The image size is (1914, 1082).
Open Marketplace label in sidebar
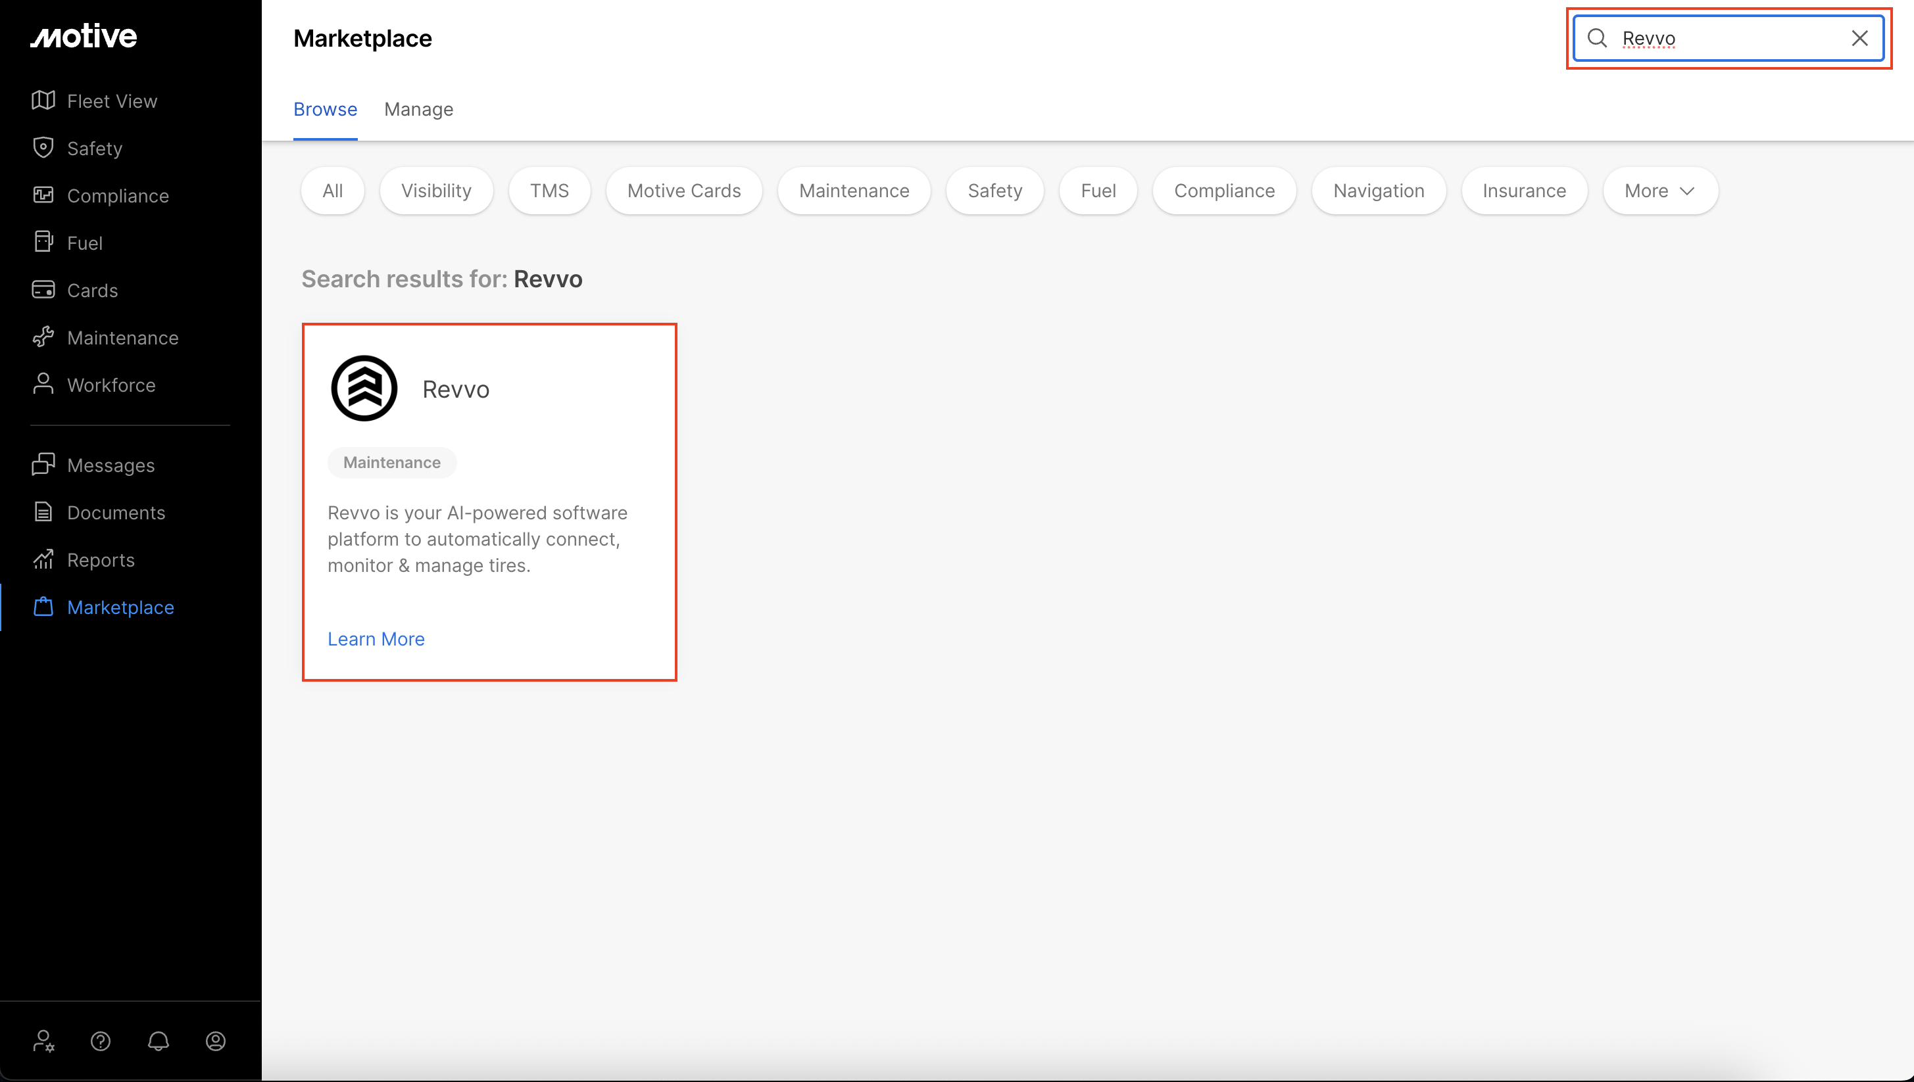(120, 607)
